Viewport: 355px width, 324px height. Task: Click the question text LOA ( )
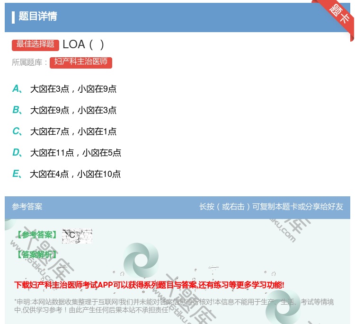click(x=83, y=44)
